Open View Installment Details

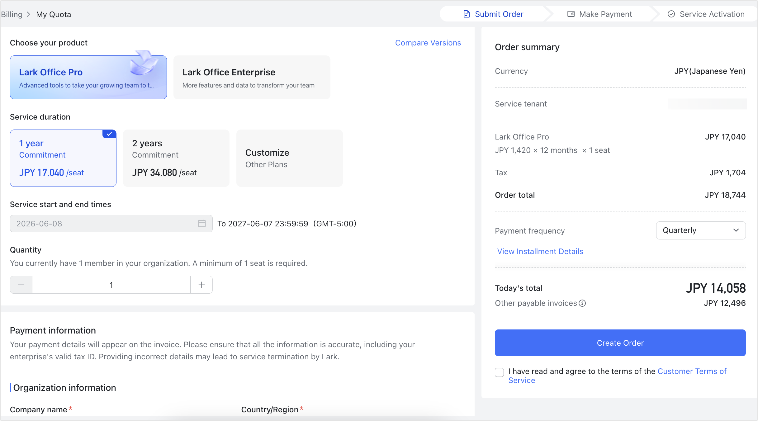540,251
